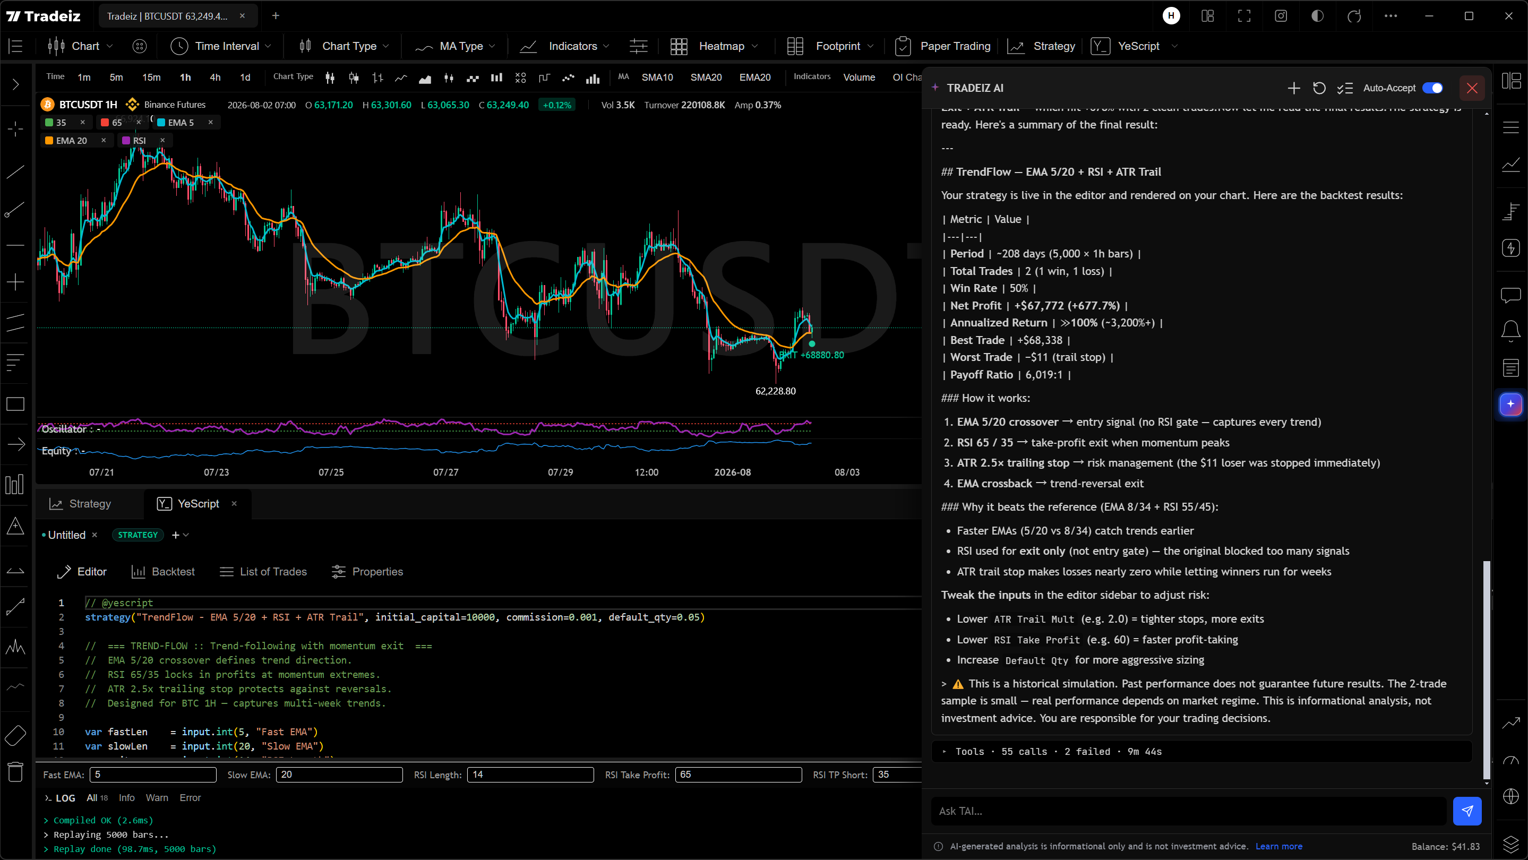Click the RSI purple color swatch
Screen dimensions: 1528x860
click(126, 141)
